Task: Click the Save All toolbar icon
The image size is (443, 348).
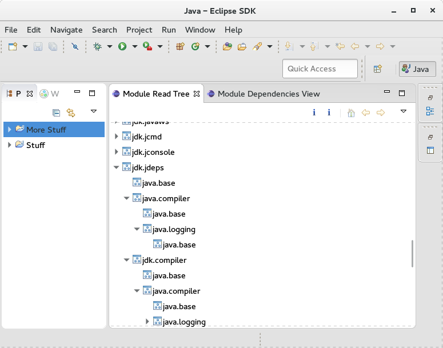Action: click(53, 46)
